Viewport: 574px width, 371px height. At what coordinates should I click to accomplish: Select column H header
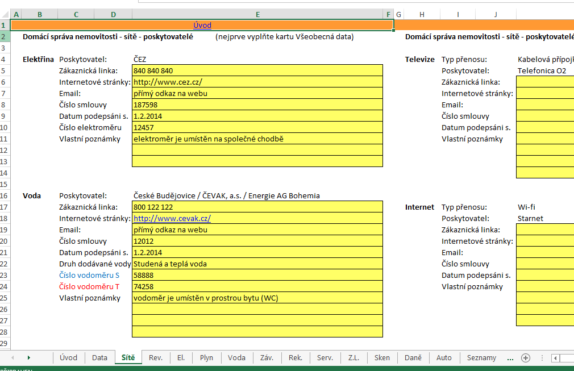[422, 15]
